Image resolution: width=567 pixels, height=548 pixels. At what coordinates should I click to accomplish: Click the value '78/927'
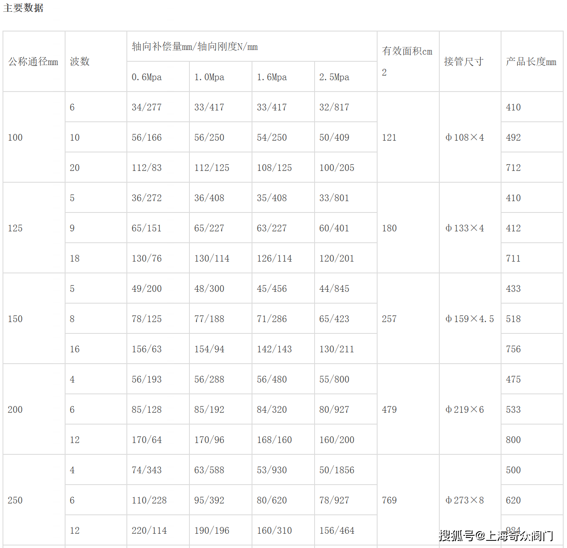coord(334,501)
